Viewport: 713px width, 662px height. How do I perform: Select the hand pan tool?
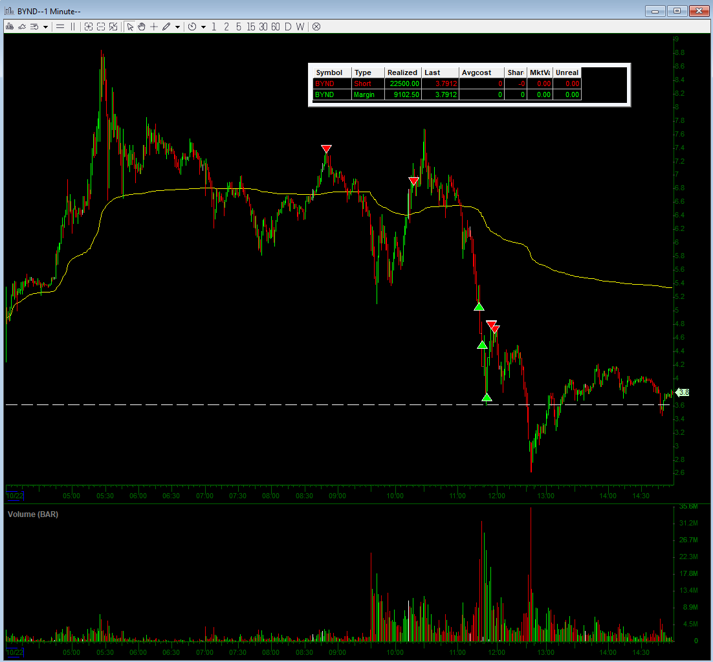click(142, 27)
